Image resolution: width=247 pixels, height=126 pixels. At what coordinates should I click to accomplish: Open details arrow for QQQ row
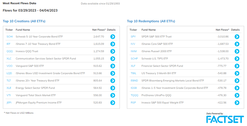pos(113,51)
